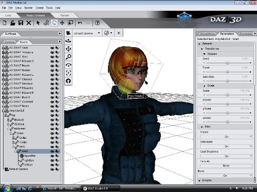
Task: Switch to the Render activity tab
Action: pyautogui.click(x=65, y=15)
